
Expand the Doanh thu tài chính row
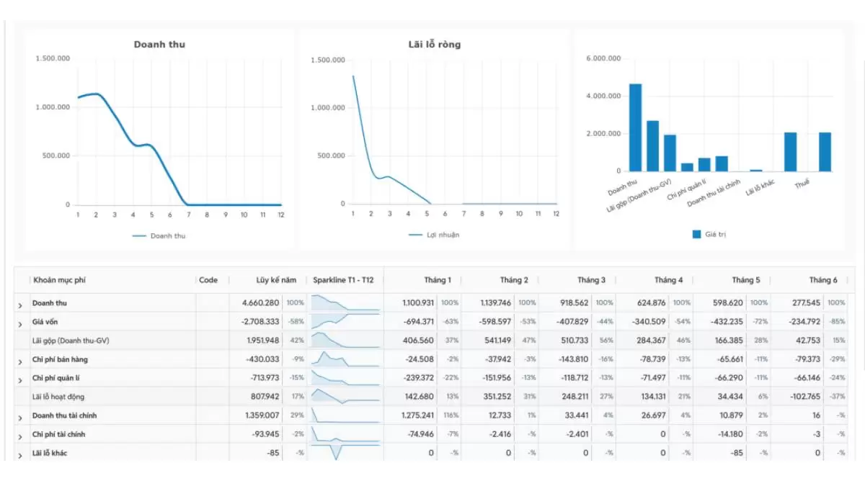click(20, 417)
